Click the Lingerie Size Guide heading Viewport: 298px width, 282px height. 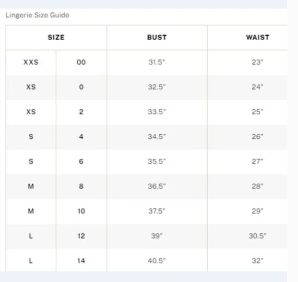(x=37, y=15)
